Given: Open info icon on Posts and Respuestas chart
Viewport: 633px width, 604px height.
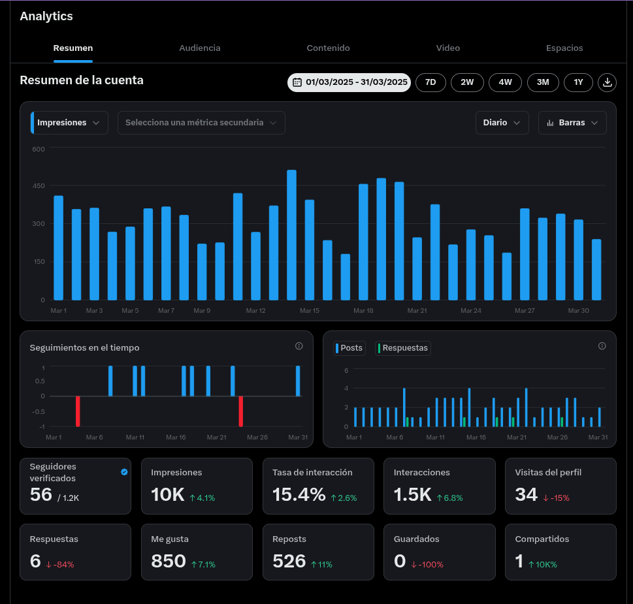Looking at the screenshot, I should coord(602,346).
